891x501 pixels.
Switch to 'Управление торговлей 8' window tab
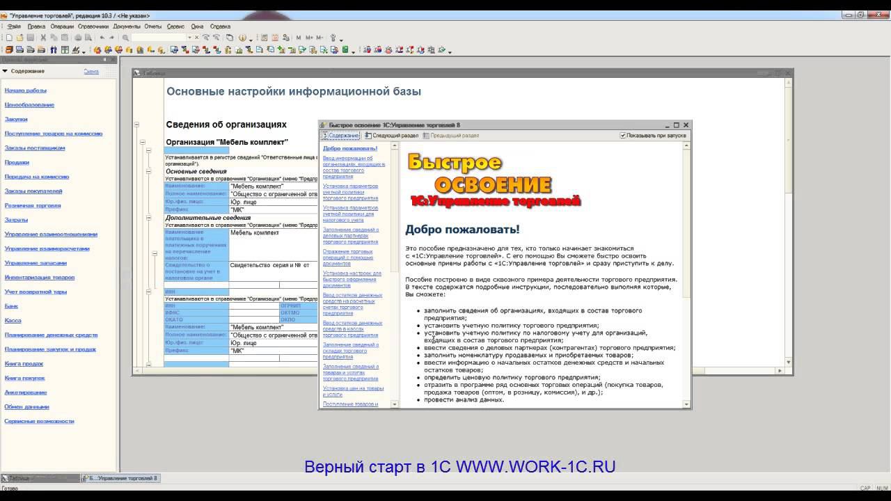[x=121, y=479]
